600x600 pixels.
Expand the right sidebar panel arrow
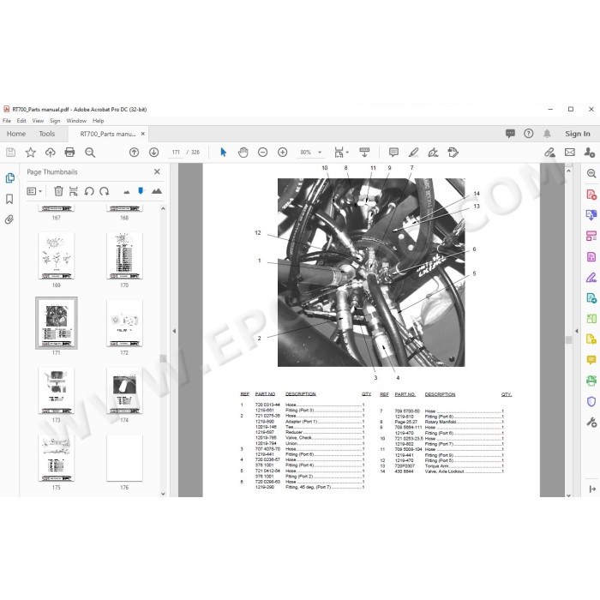click(592, 489)
